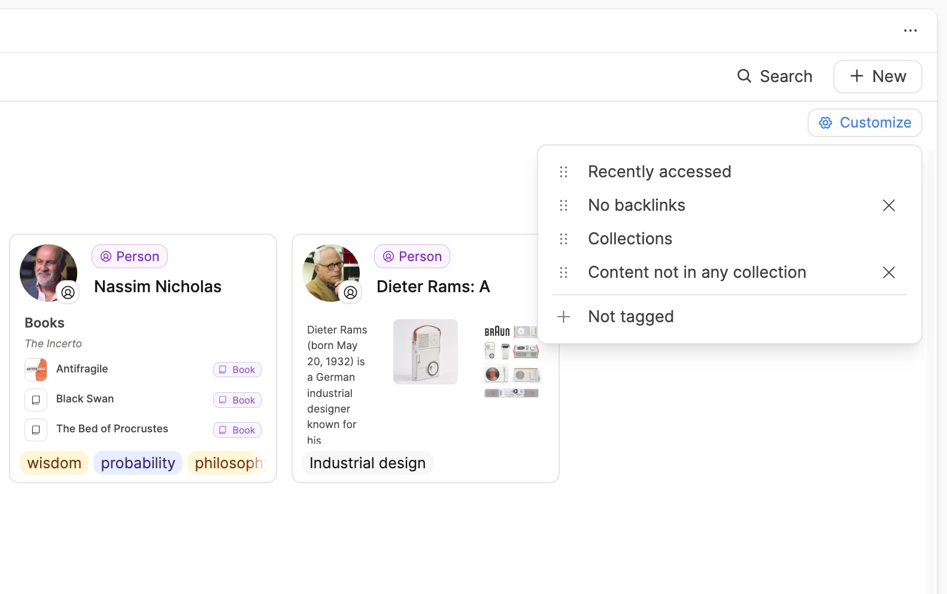Click Book tag next to Antifragile
This screenshot has width=947, height=594.
[x=237, y=369]
